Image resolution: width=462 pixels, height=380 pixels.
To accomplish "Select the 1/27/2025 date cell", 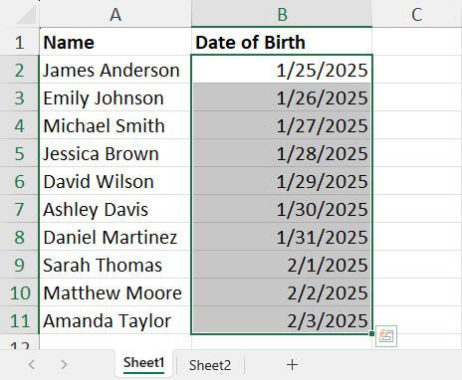I will (x=282, y=125).
